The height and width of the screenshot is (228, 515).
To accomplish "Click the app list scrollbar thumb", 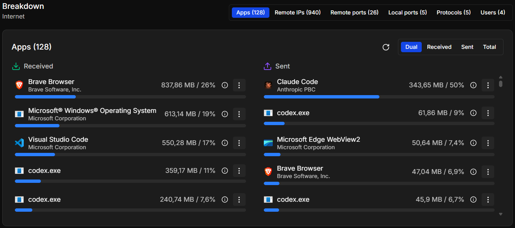I will click(501, 84).
